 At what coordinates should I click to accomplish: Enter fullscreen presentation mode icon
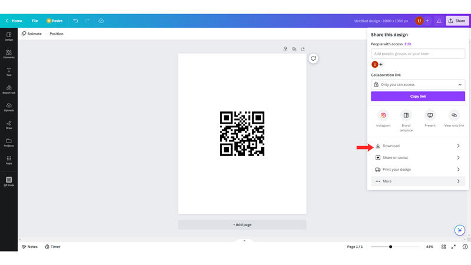pos(453,247)
